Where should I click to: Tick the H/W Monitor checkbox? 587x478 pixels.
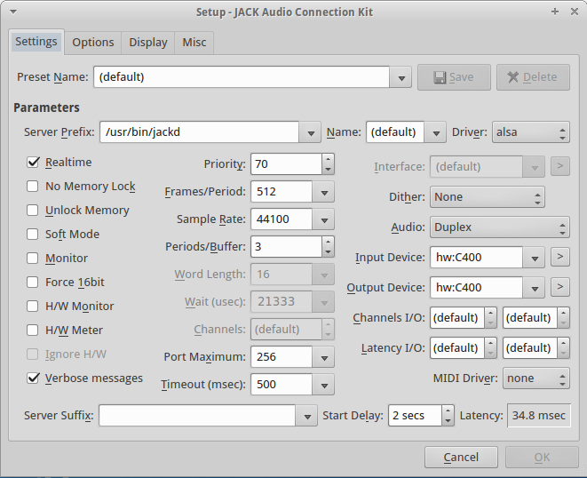pos(33,306)
